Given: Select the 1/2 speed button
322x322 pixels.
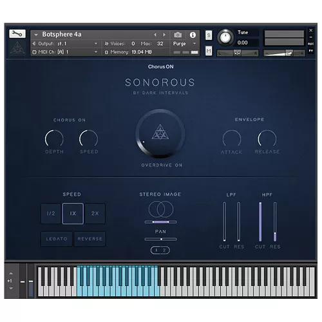Looking at the screenshot, I should pyautogui.click(x=51, y=213).
